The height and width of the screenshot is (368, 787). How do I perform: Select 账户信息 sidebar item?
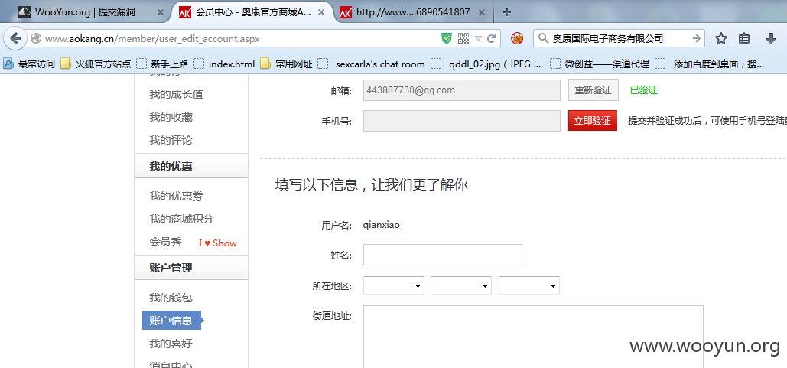[x=171, y=321]
